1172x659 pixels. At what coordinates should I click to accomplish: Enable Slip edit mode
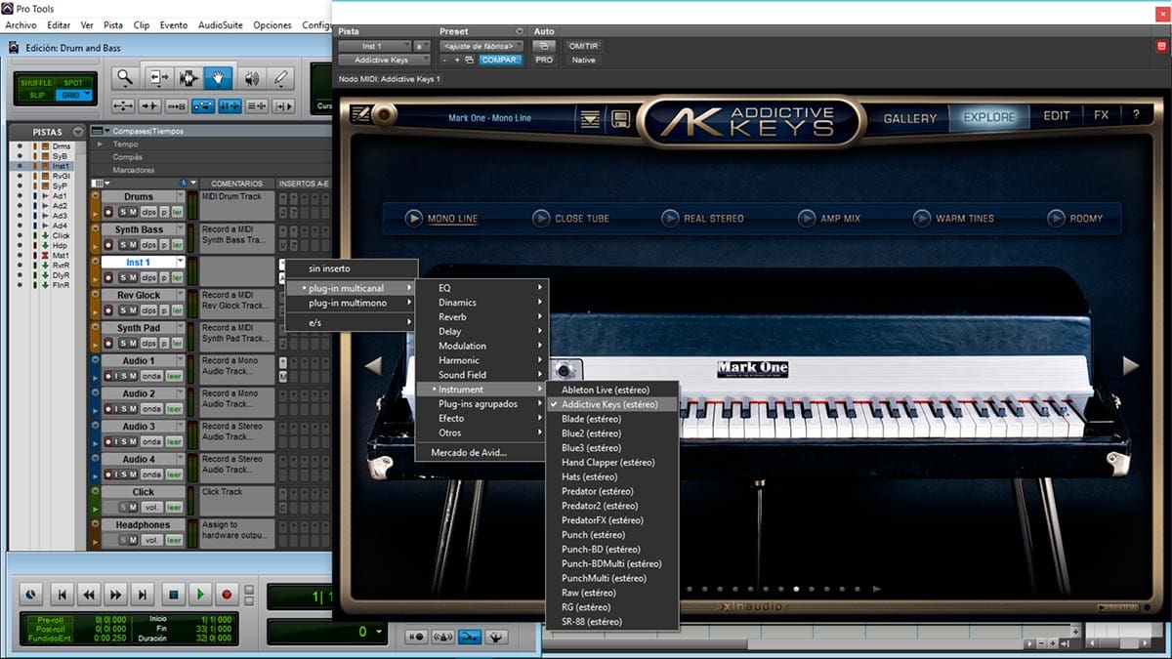click(36, 95)
